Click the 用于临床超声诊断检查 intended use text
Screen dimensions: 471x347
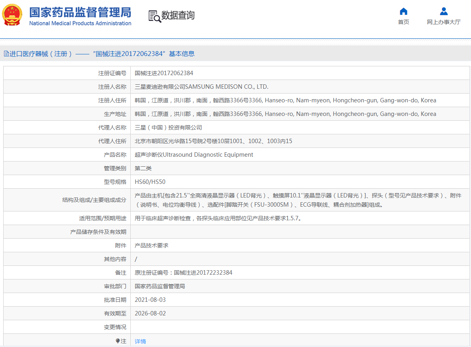point(218,218)
